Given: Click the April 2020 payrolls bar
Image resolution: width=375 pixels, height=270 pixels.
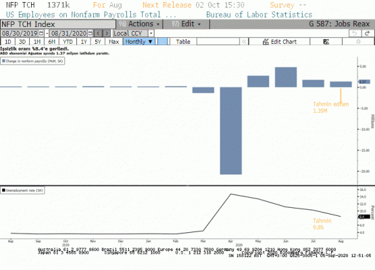Looking at the screenshot, I should [231, 131].
